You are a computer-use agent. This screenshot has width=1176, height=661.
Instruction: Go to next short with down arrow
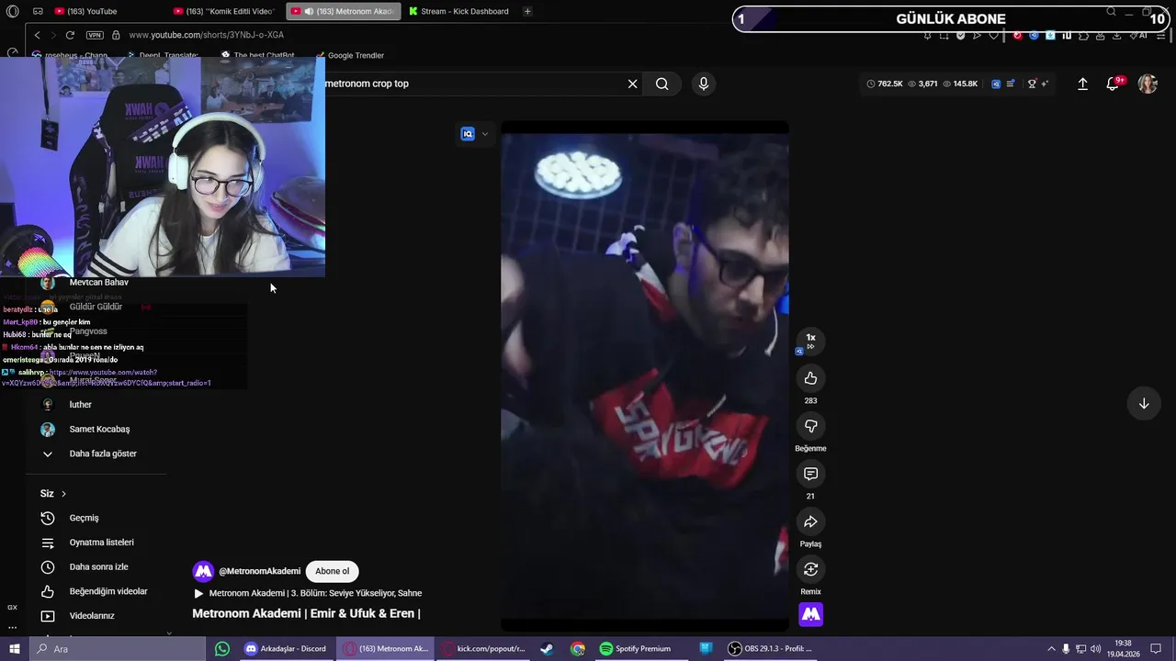pyautogui.click(x=1144, y=403)
